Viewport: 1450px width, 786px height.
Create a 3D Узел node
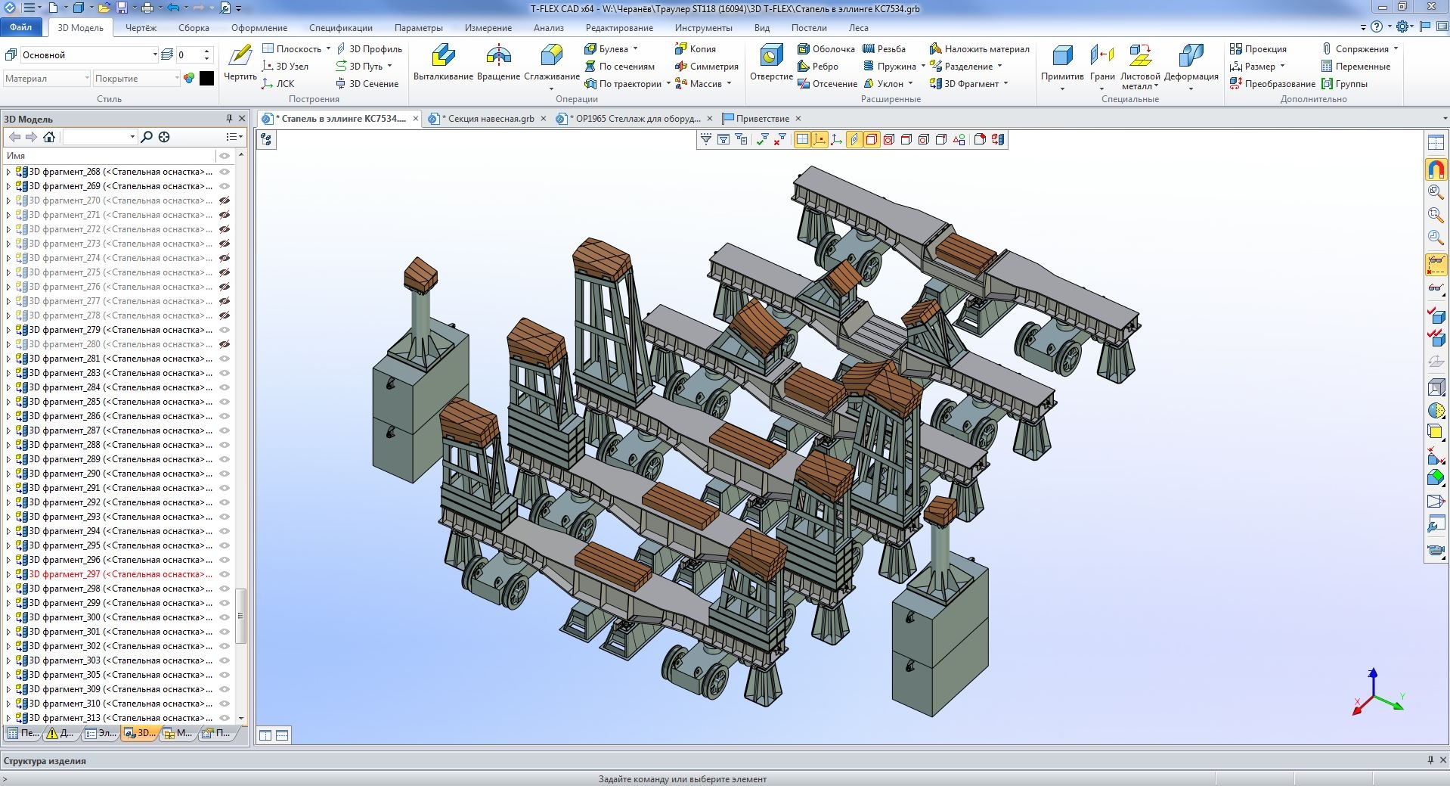pos(284,66)
